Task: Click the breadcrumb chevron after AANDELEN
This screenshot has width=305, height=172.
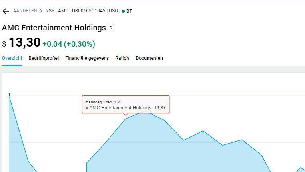Action: [x=41, y=11]
